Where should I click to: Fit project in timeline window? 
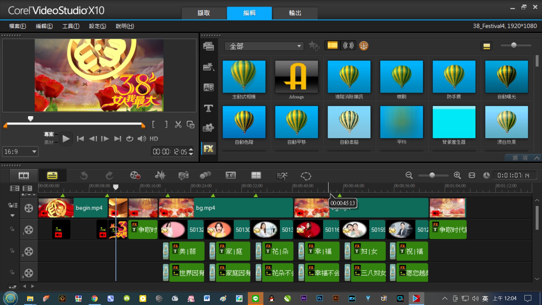472,175
